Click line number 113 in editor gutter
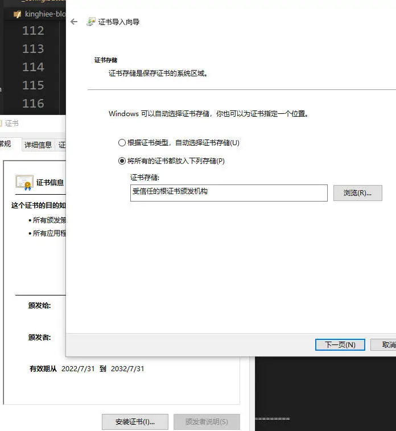396x431 pixels. [33, 49]
